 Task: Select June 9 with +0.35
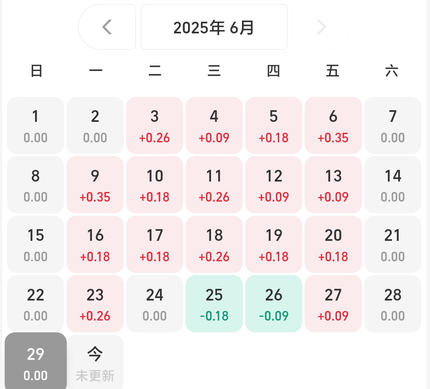click(x=95, y=184)
